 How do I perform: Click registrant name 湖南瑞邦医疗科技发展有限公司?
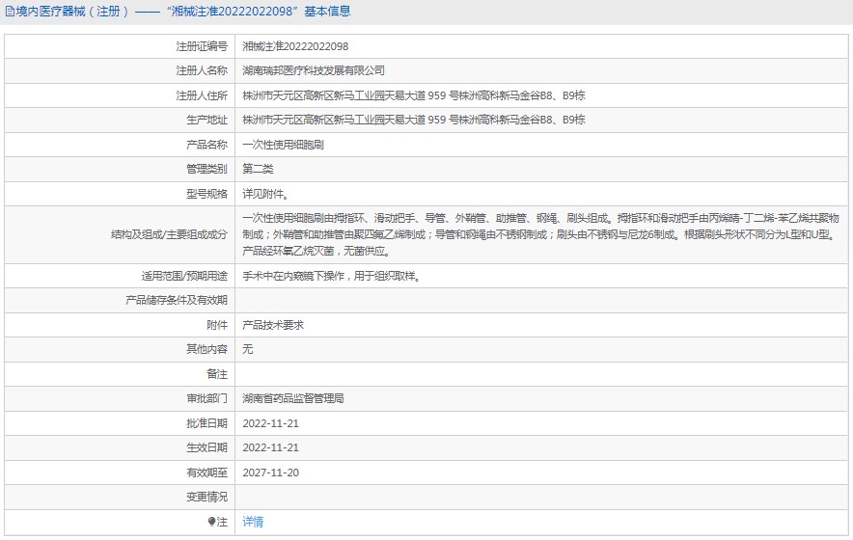pyautogui.click(x=313, y=70)
